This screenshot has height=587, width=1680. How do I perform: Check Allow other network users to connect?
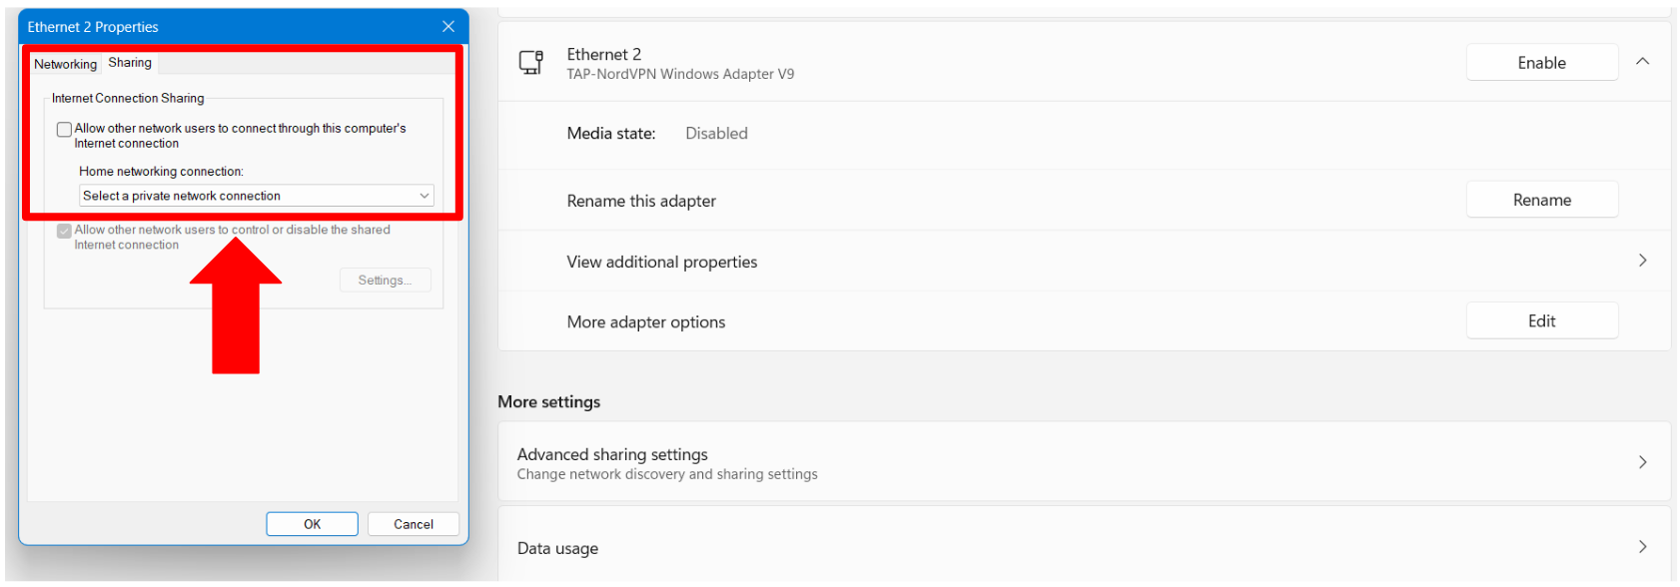pos(64,129)
